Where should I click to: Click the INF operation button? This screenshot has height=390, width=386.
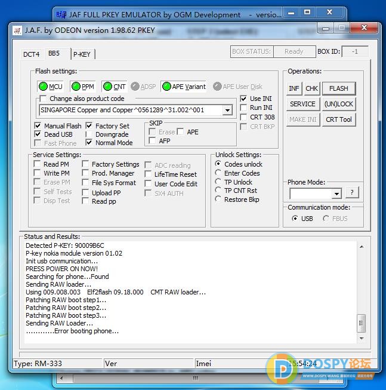294,88
